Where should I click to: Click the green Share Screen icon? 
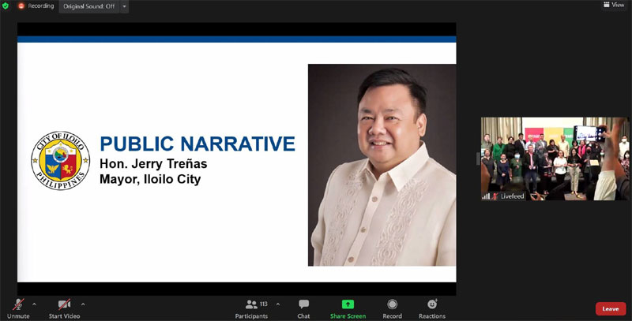(348, 304)
